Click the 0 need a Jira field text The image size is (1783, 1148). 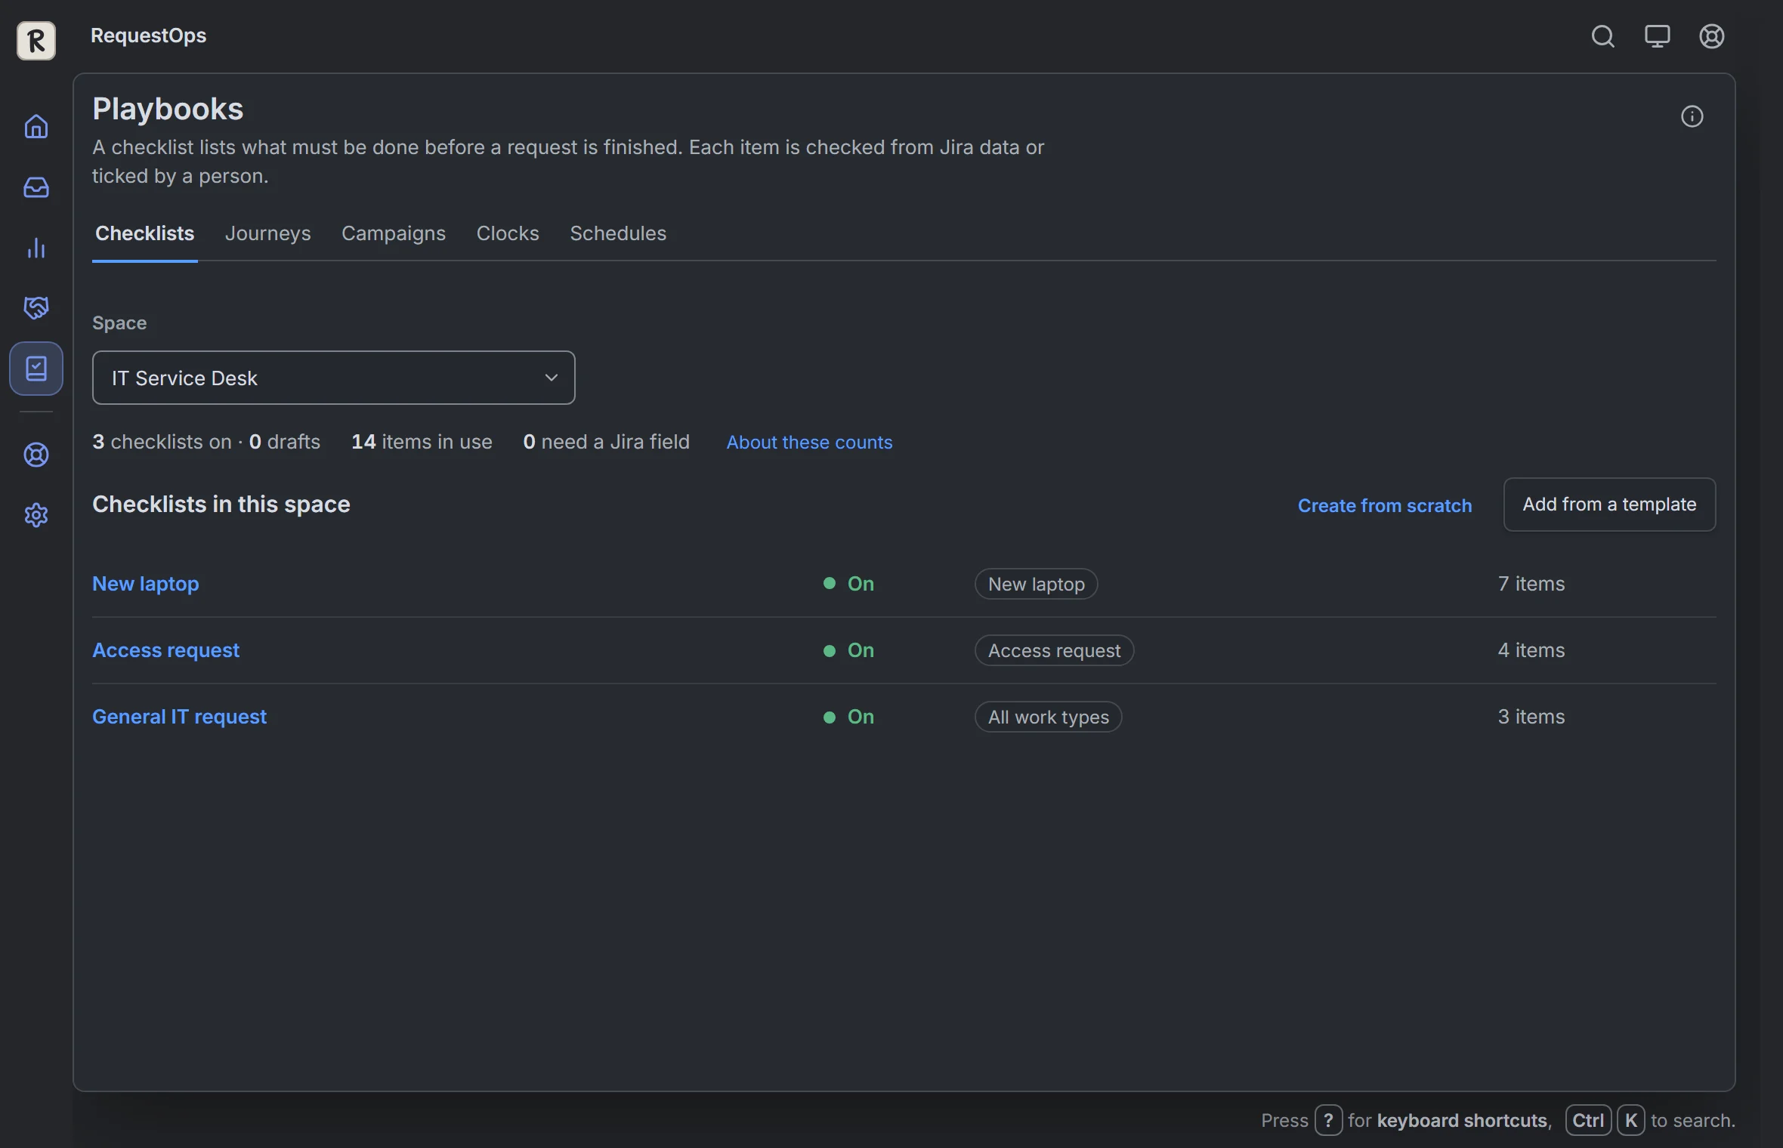[x=606, y=442]
